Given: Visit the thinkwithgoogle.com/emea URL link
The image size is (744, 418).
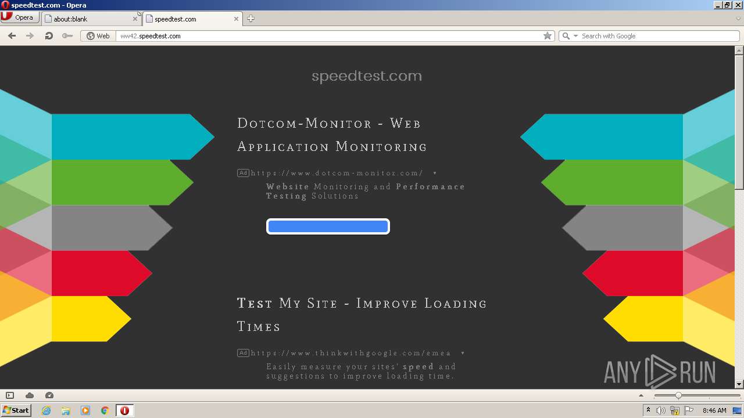Looking at the screenshot, I should point(350,353).
